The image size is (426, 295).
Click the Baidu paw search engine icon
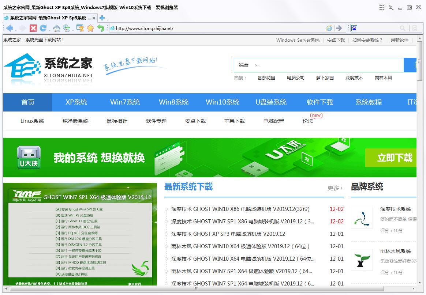354,28
